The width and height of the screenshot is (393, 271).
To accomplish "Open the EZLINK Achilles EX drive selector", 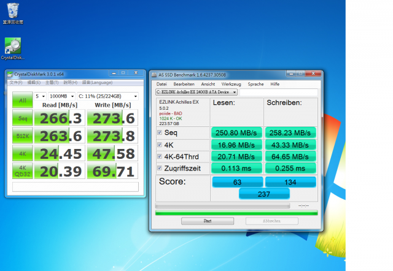I will coord(196,92).
